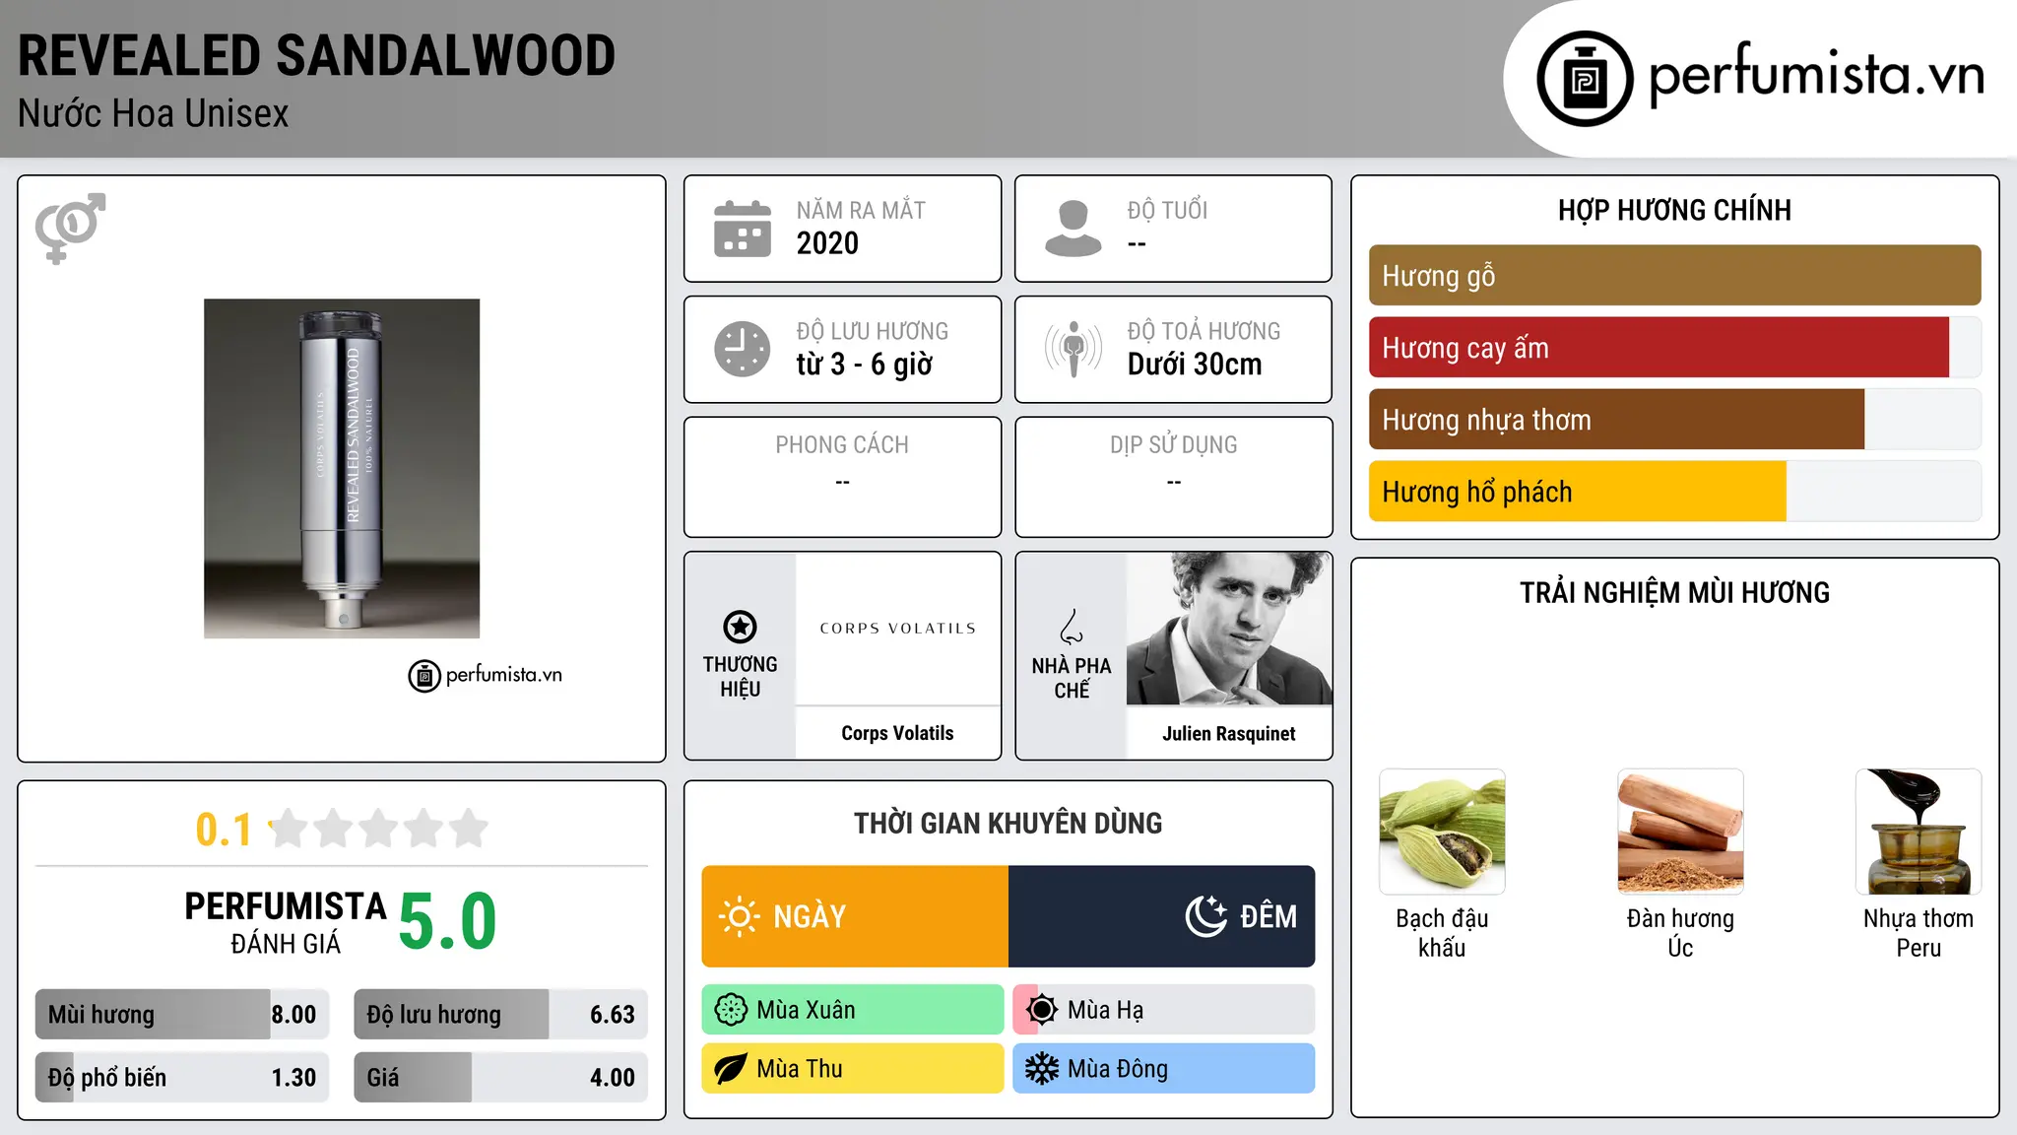Click the Hương gỗ accord bar
Image resolution: width=2017 pixels, height=1135 pixels.
pyautogui.click(x=1675, y=276)
